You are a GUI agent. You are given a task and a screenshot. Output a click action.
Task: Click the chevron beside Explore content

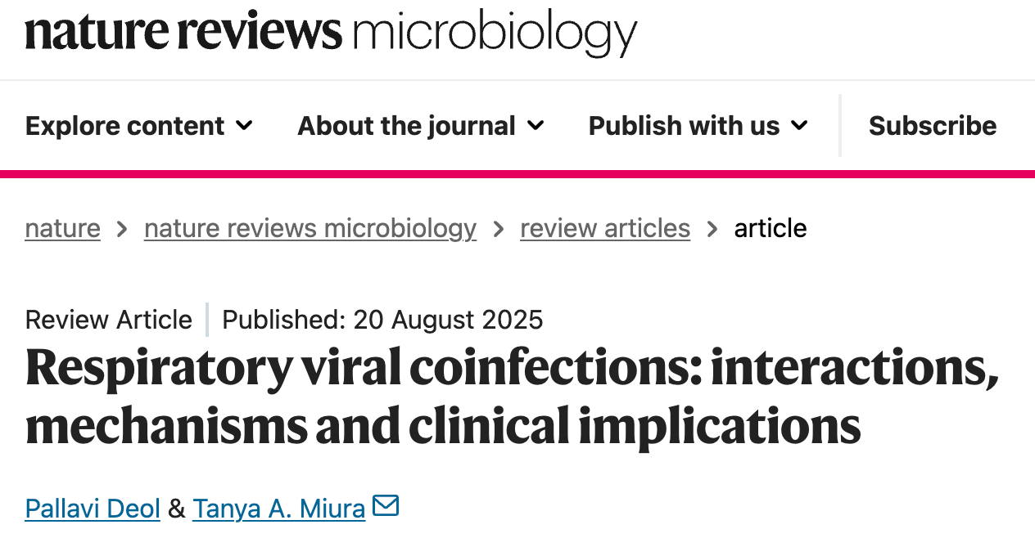coord(244,127)
